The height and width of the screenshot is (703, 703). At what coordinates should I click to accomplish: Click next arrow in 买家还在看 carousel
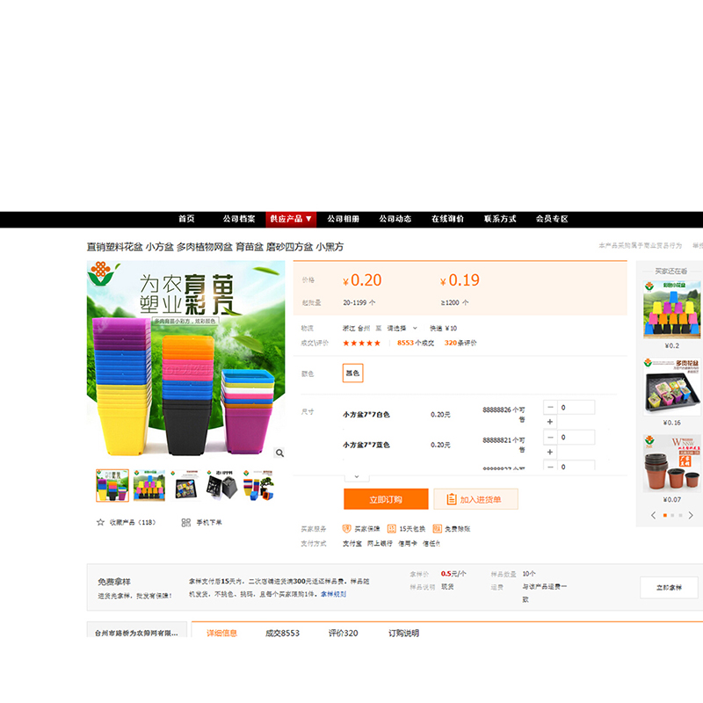click(x=692, y=515)
